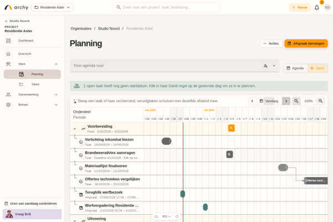Open the notifications bell
The width and height of the screenshot is (333, 222).
pos(317,8)
